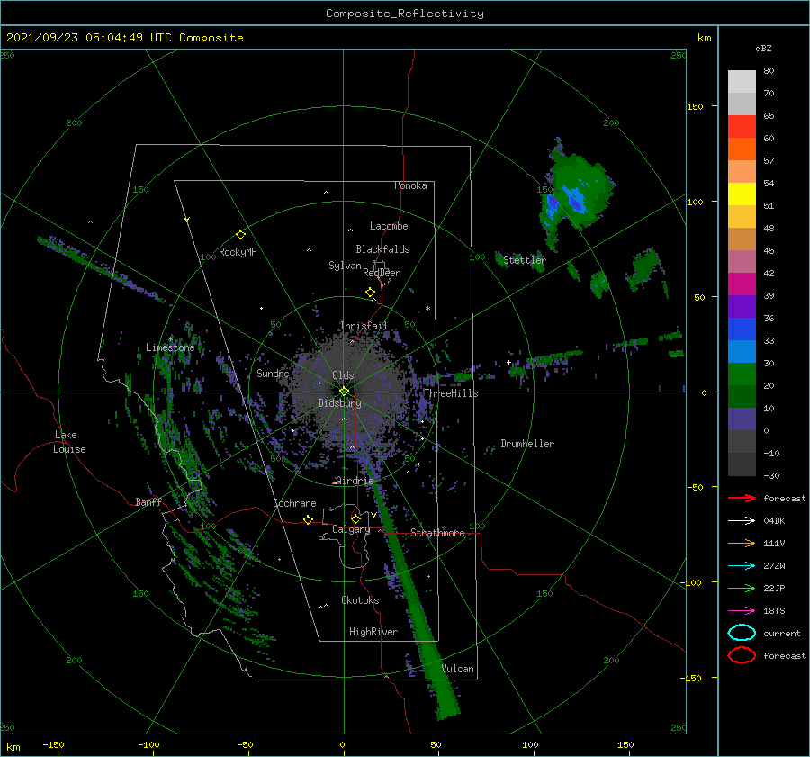Click the Okotoks label
810x757 pixels.
tap(360, 600)
